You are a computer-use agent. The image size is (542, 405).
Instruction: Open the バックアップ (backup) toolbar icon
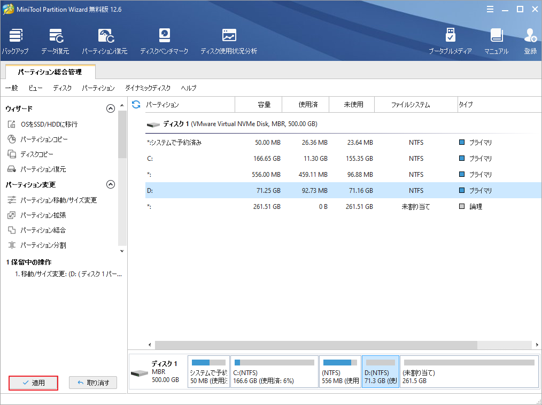(15, 42)
